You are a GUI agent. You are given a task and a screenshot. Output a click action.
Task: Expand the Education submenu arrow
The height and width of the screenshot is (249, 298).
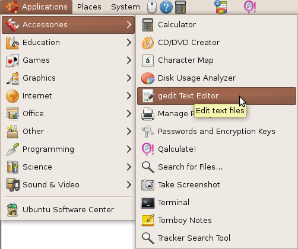tap(129, 43)
